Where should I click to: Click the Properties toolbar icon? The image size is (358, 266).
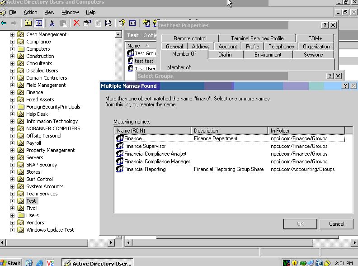tap(87, 23)
